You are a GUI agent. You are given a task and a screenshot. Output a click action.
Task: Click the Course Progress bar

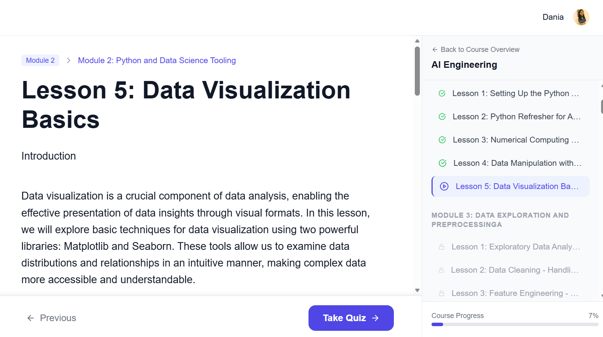coord(515,324)
